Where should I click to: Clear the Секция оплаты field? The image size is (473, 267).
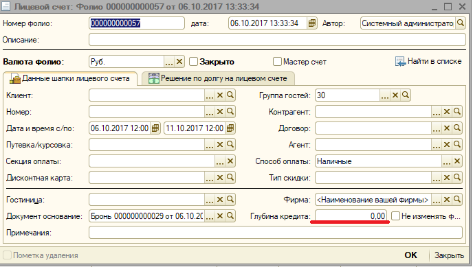point(230,161)
